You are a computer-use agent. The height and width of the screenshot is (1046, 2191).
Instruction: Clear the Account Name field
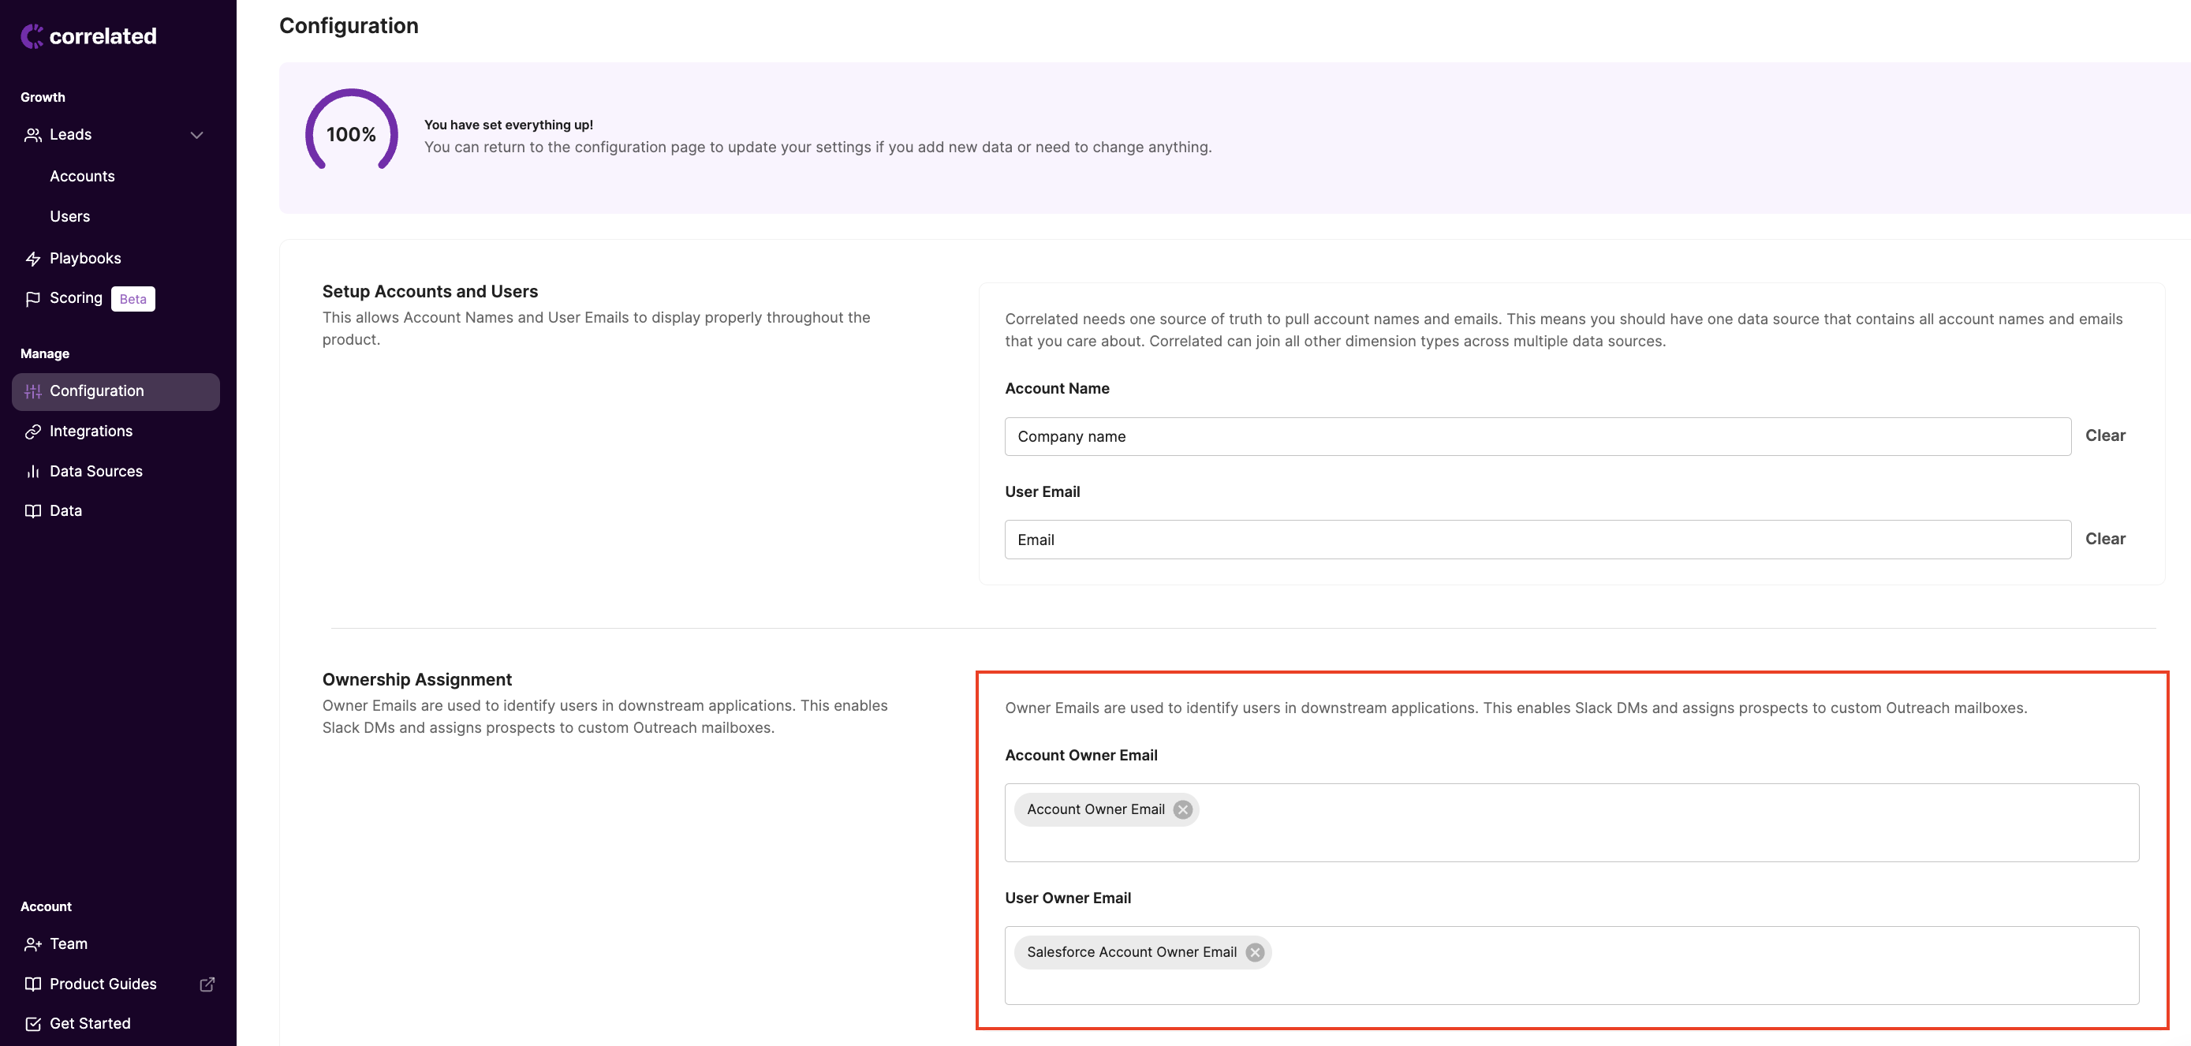click(2104, 435)
